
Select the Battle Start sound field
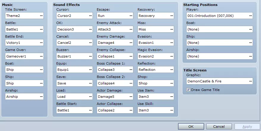(72, 110)
